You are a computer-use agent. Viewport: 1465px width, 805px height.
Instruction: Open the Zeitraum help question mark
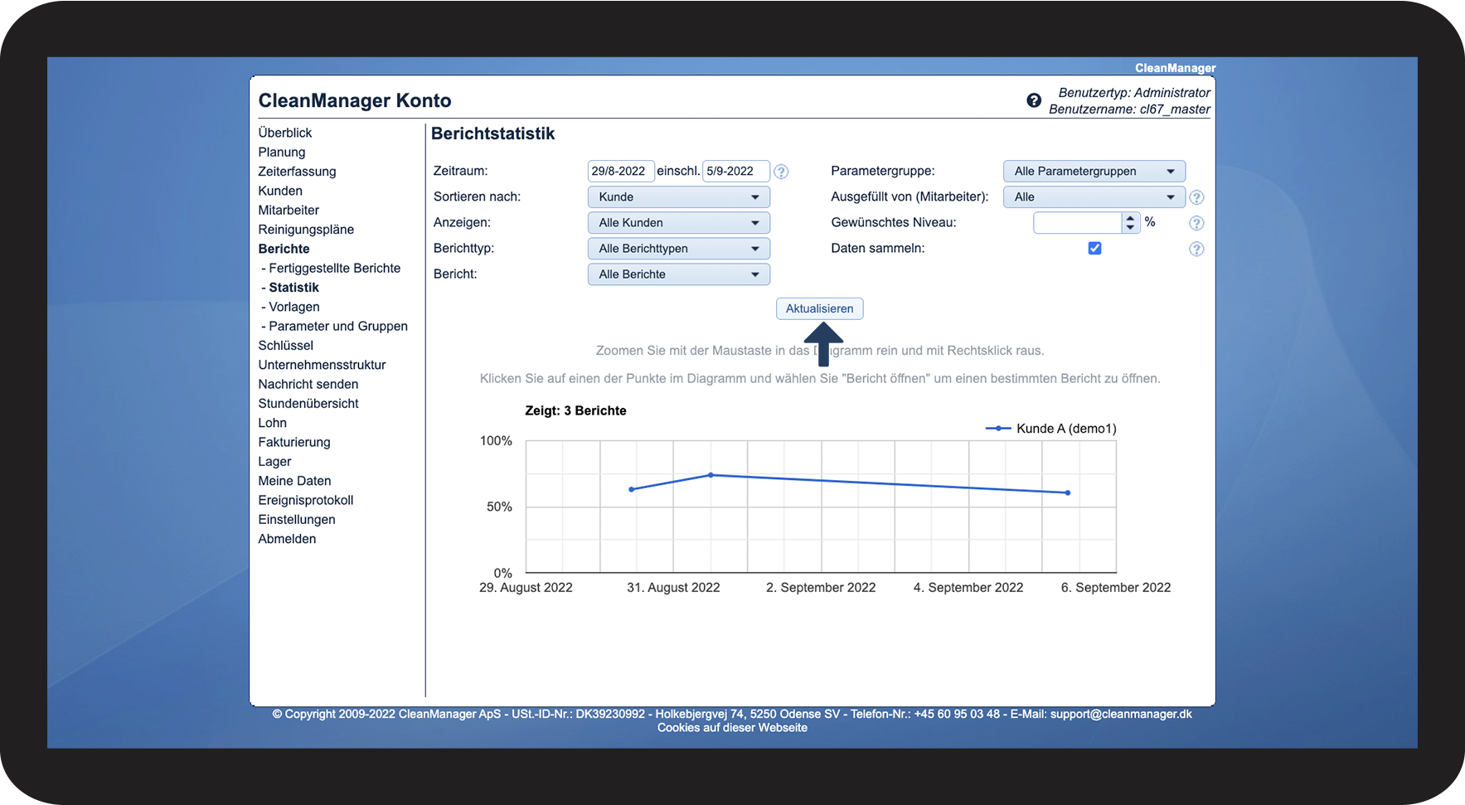click(781, 172)
